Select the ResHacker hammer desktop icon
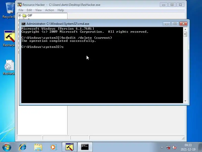 9,39
